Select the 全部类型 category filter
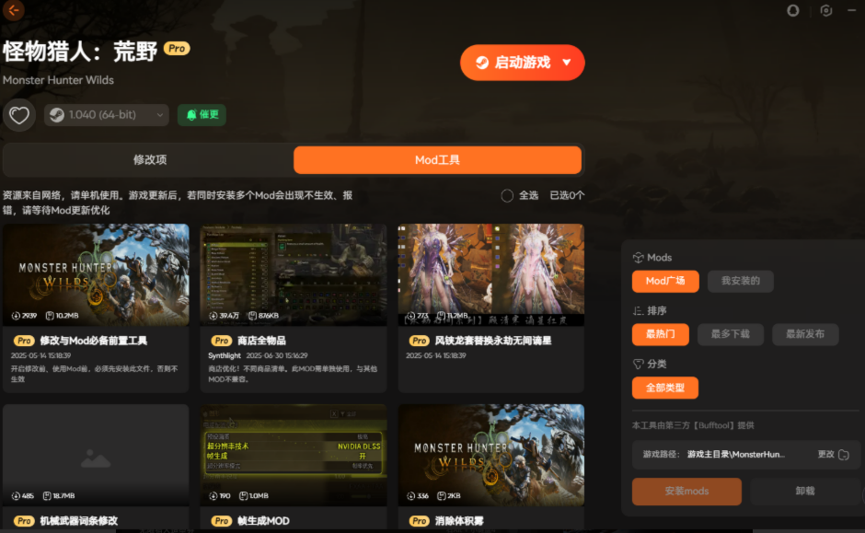865x533 pixels. [664, 388]
